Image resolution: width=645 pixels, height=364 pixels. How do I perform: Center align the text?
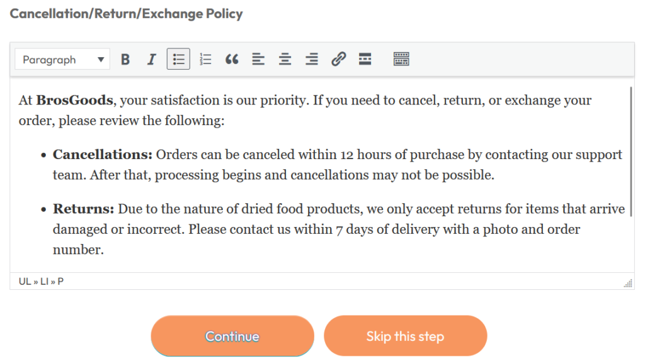285,60
